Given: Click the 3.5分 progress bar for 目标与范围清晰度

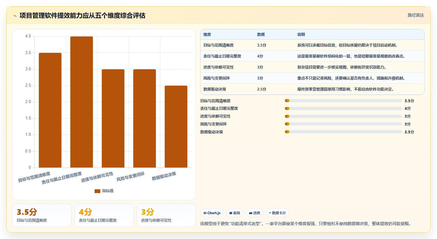Looking at the screenshot, I should 343,101.
